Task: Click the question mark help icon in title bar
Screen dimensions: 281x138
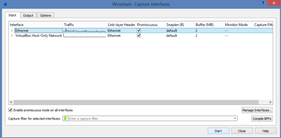Action: tap(263, 3)
